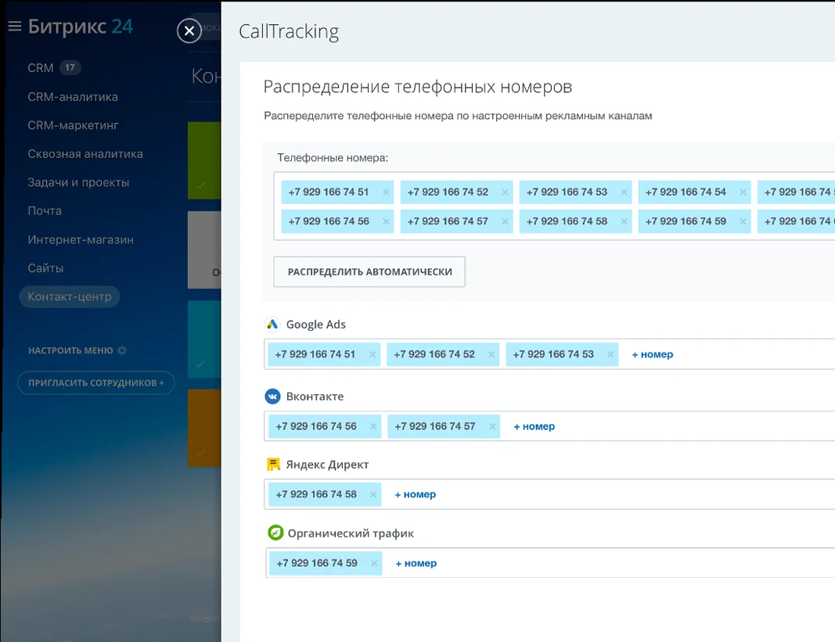Viewport: 835px width, 642px height.
Task: Add a number to Яндекс Директ
Action: (x=416, y=494)
